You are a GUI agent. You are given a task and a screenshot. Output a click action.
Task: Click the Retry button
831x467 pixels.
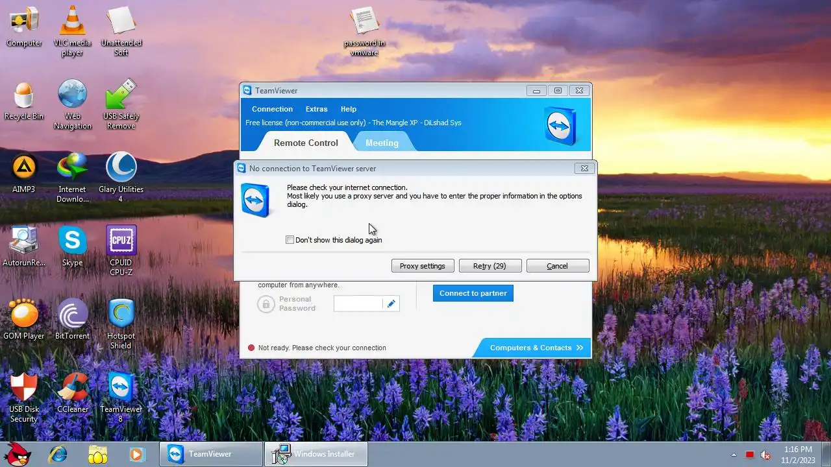point(490,266)
